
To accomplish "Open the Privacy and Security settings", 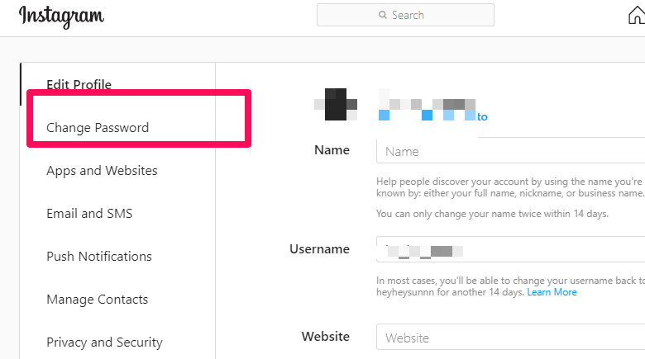I will (x=104, y=342).
